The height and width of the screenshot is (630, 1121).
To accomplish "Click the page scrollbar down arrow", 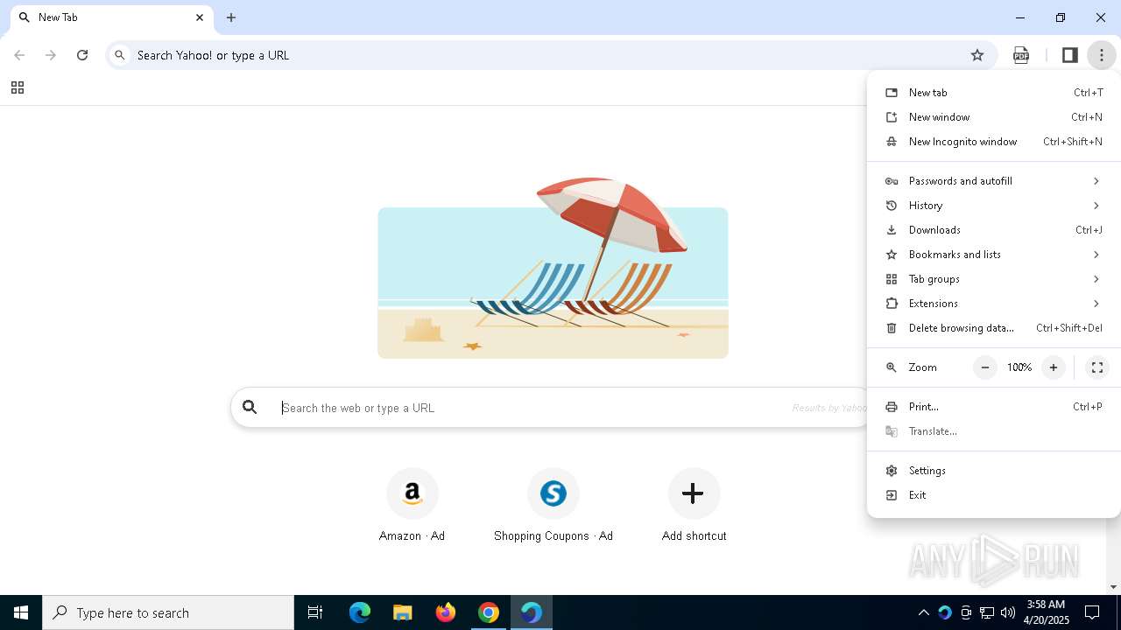I will pyautogui.click(x=1114, y=587).
